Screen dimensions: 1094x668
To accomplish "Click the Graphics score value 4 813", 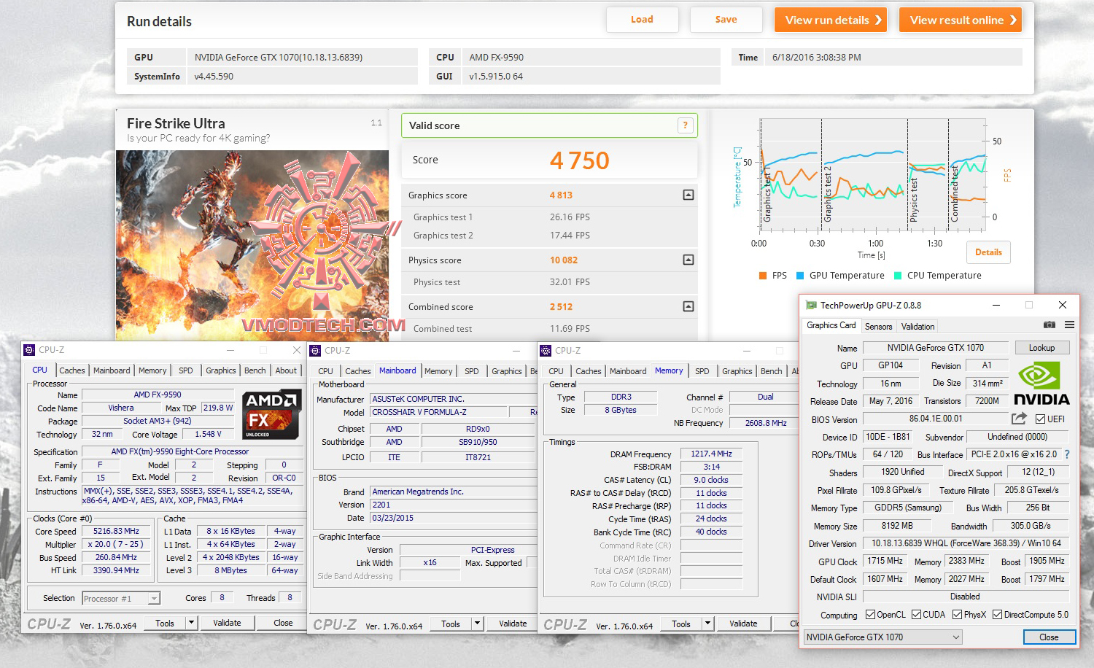I will [x=561, y=195].
